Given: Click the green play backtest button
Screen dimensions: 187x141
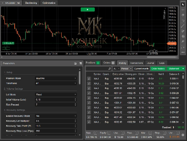Looking at the screenshot, I should pyautogui.click(x=88, y=10).
